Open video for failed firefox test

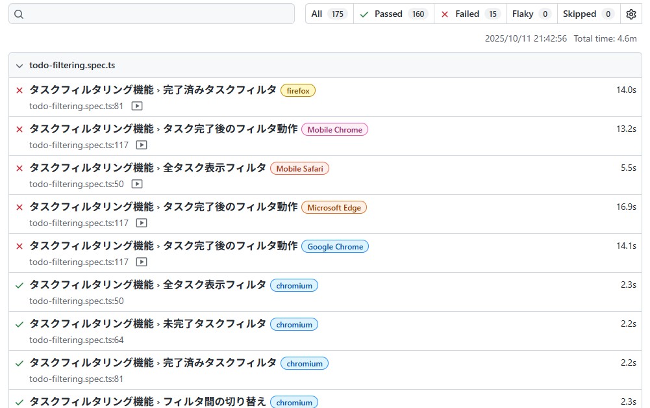click(137, 106)
